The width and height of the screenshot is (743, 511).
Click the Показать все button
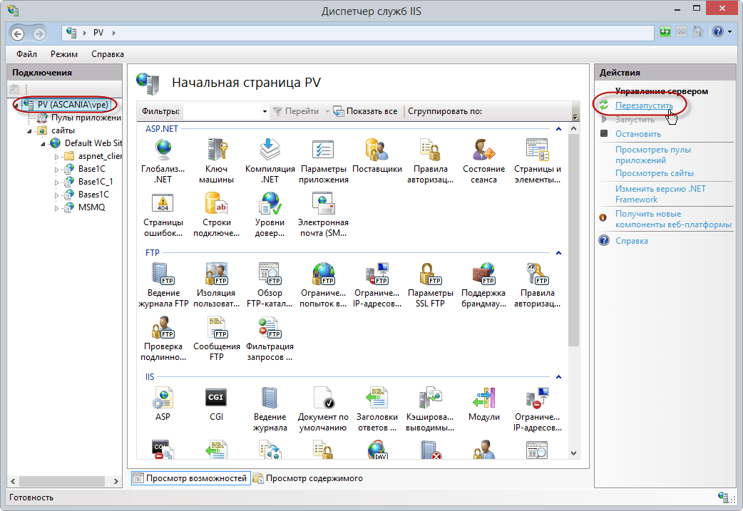pyautogui.click(x=365, y=111)
